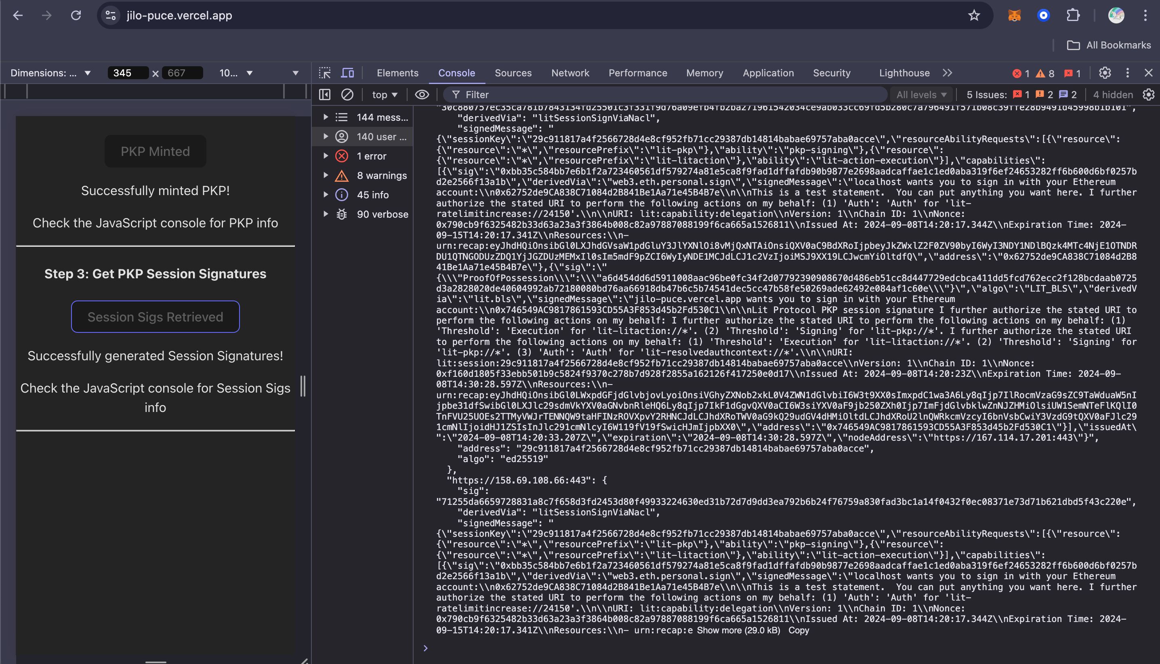Switch to the Lighthouse tab

coord(904,73)
